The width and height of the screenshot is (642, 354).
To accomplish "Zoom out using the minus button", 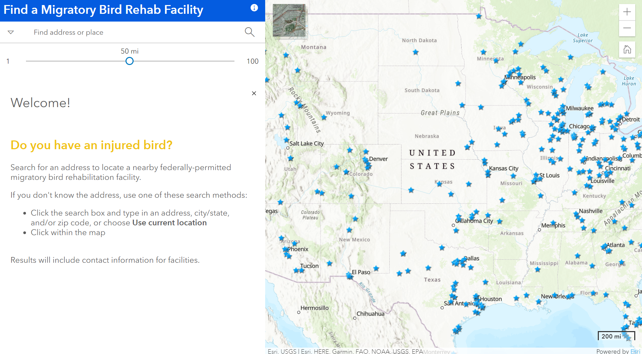I will click(x=627, y=28).
